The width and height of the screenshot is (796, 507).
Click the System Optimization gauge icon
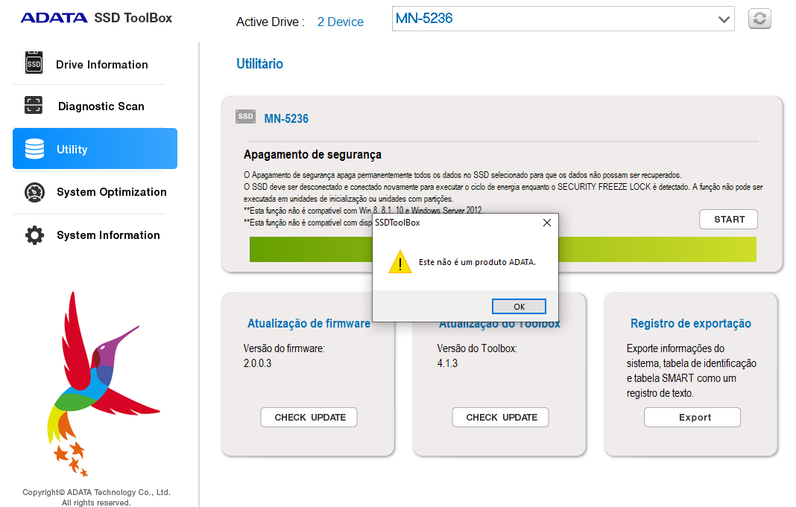point(34,192)
